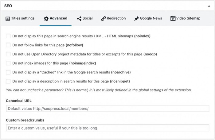Open the Google News tab
This screenshot has width=215, height=140.
151,18
